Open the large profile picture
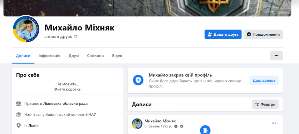 pyautogui.click(x=26, y=29)
